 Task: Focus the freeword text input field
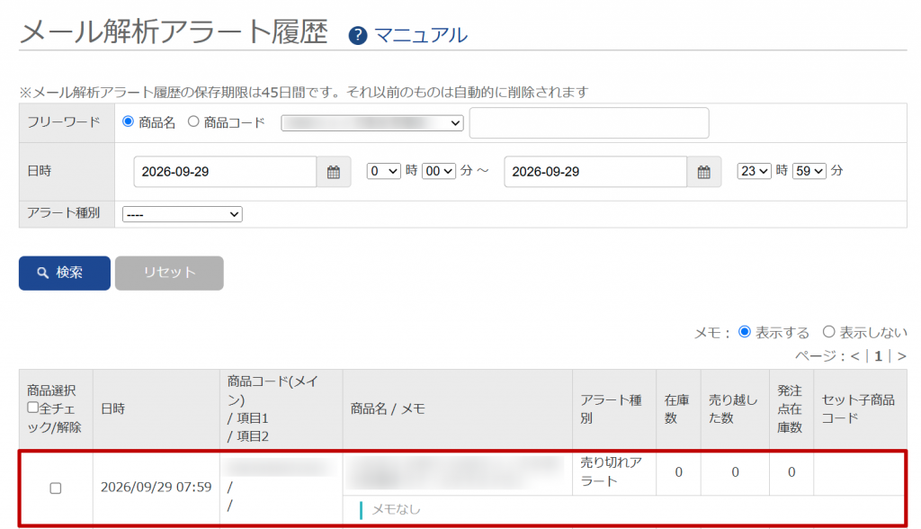point(589,123)
